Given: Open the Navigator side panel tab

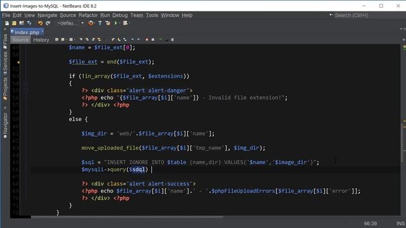Looking at the screenshot, I should [x=5, y=125].
